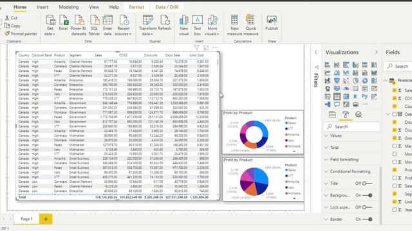Switch to the Data / Drill tab
This screenshot has height=231, width=412.
point(167,7)
